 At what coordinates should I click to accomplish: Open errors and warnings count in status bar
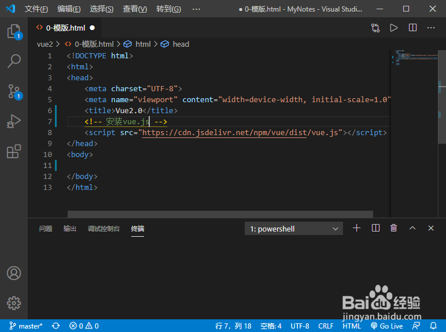pos(84,326)
